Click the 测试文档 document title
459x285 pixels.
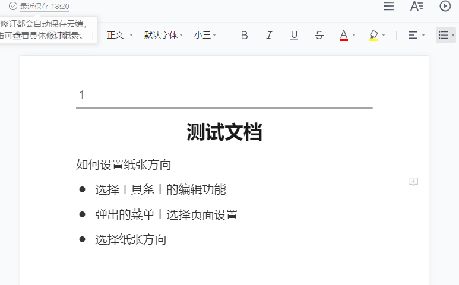pyautogui.click(x=224, y=132)
